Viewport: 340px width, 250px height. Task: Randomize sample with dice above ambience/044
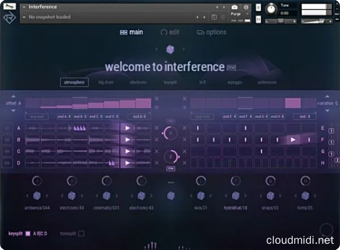point(37,196)
